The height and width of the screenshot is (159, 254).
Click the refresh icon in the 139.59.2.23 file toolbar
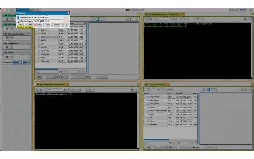tap(158, 90)
